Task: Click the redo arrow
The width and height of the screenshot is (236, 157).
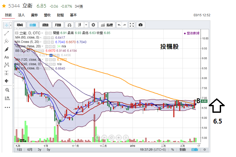Action: click(125, 25)
